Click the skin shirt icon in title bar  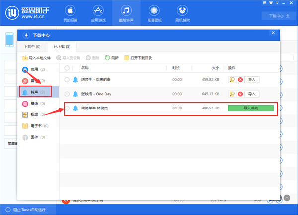pos(271,3)
